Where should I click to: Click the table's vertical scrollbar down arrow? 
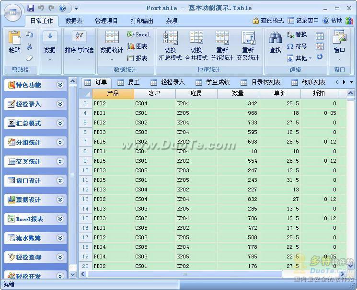click(350, 266)
